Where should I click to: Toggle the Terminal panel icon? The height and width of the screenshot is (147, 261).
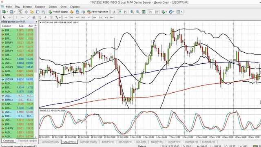(x=38, y=12)
